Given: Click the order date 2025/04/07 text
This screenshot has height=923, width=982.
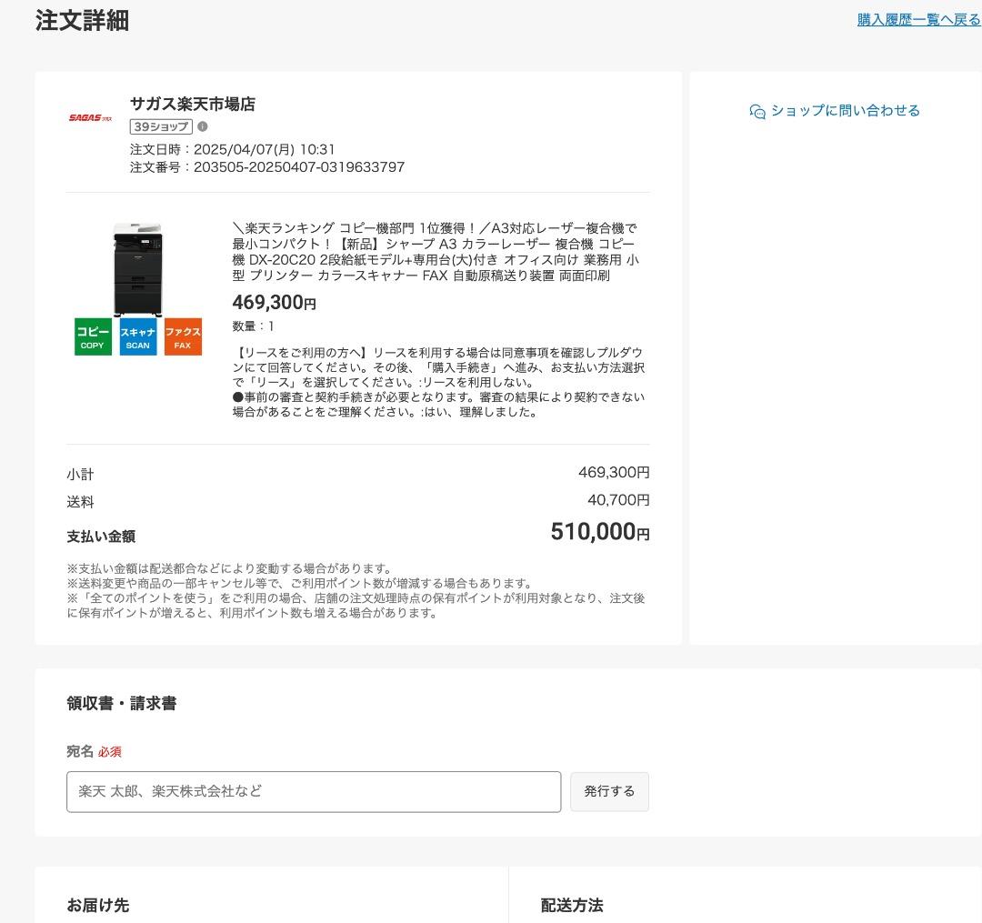Looking at the screenshot, I should [x=264, y=149].
